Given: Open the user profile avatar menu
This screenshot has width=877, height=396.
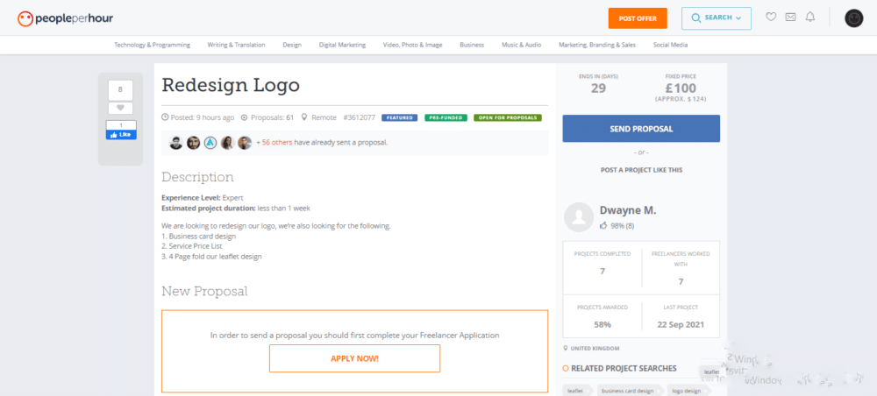Looking at the screenshot, I should click(853, 18).
